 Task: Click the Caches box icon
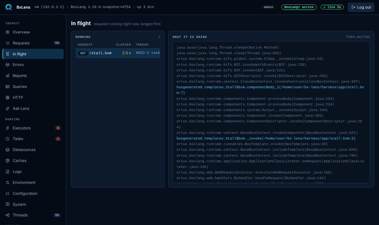click(x=7, y=160)
